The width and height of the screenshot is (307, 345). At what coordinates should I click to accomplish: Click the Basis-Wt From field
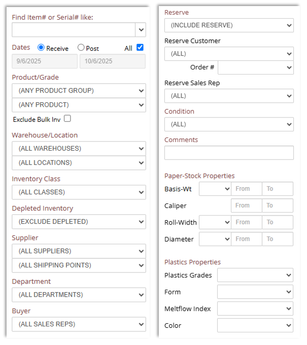pyautogui.click(x=246, y=189)
